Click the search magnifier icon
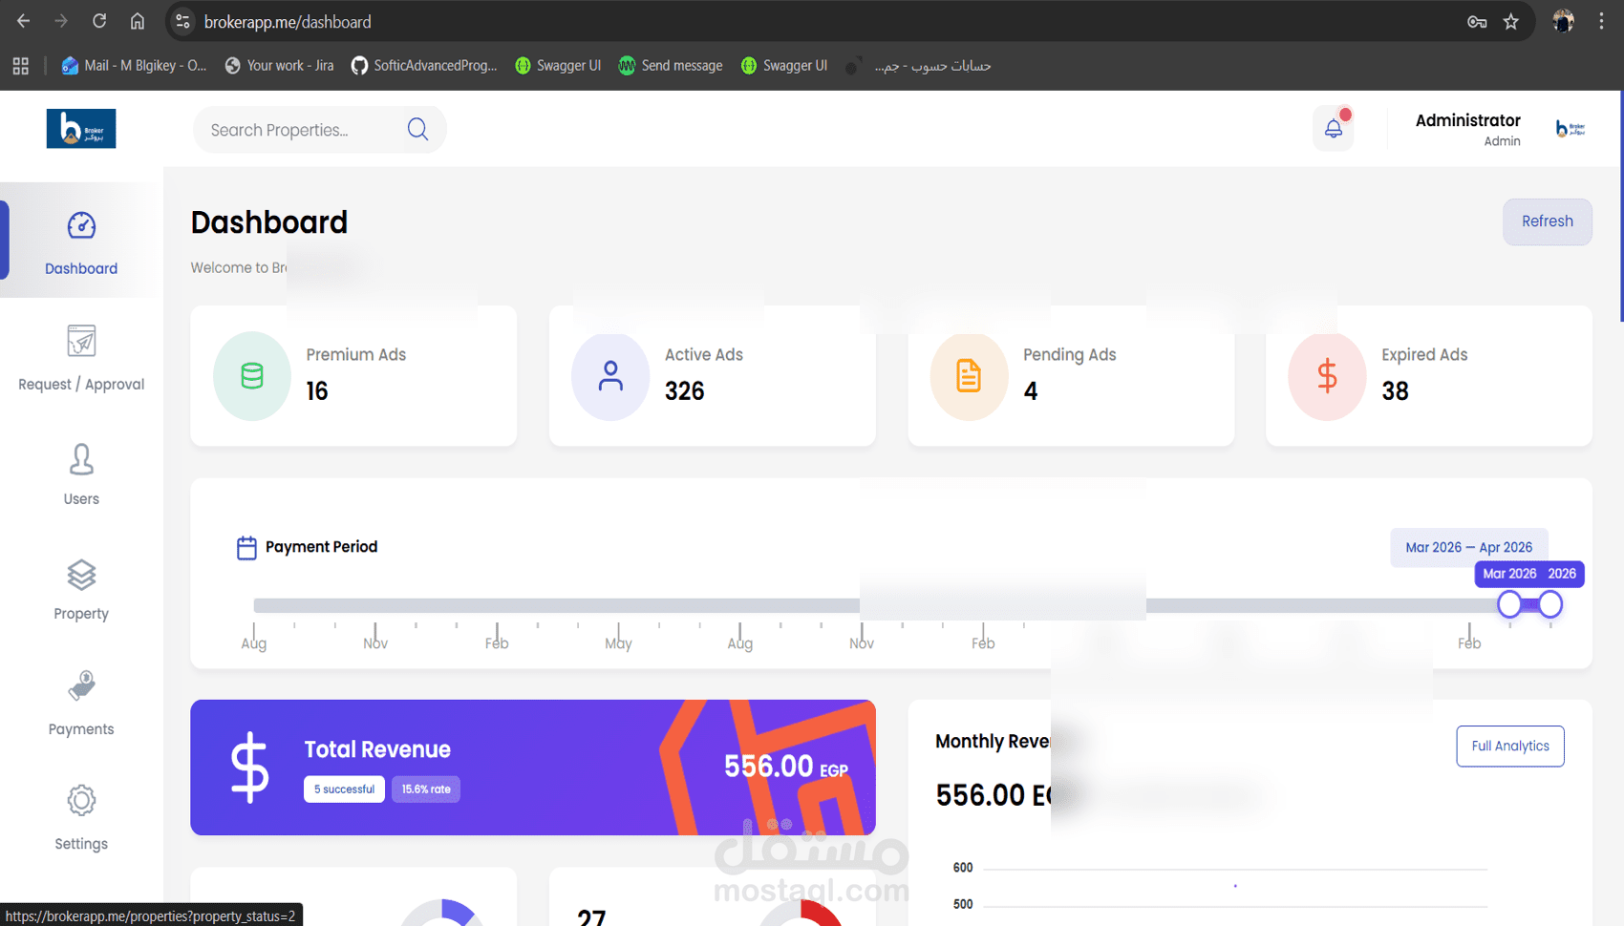 click(x=417, y=129)
